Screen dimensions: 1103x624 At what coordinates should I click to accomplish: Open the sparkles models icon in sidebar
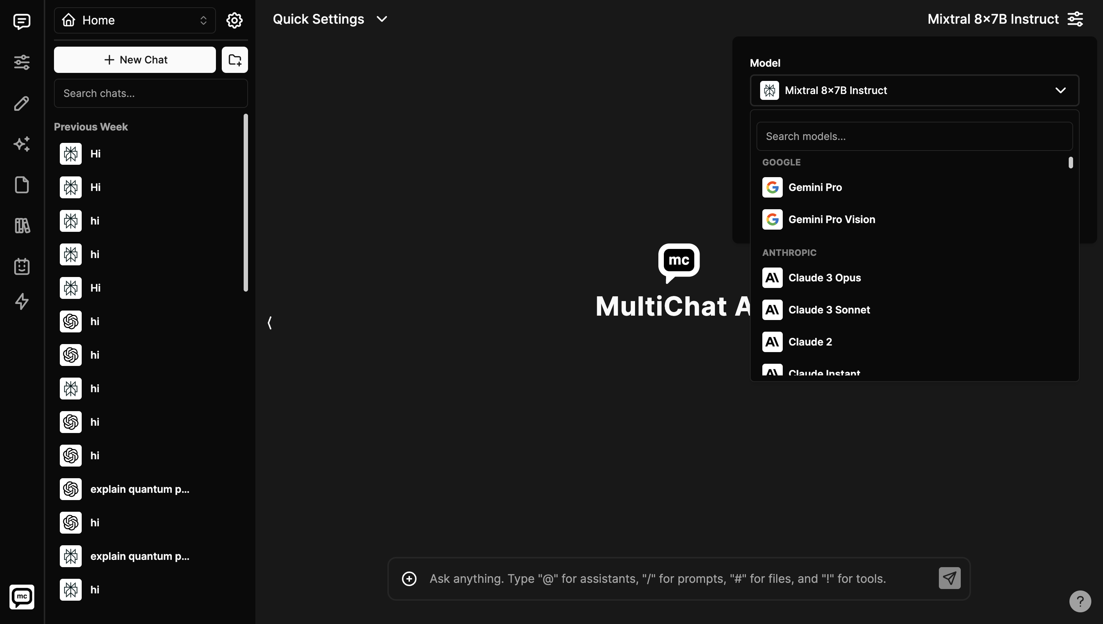[22, 144]
